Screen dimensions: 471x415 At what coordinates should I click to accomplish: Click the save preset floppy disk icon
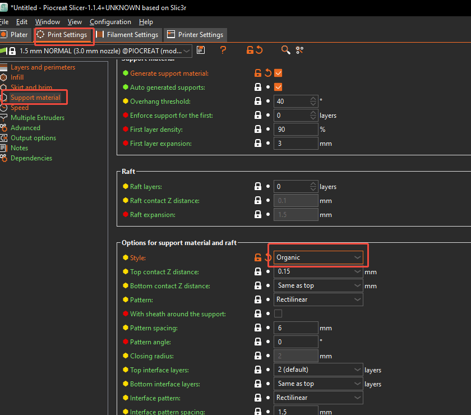201,50
